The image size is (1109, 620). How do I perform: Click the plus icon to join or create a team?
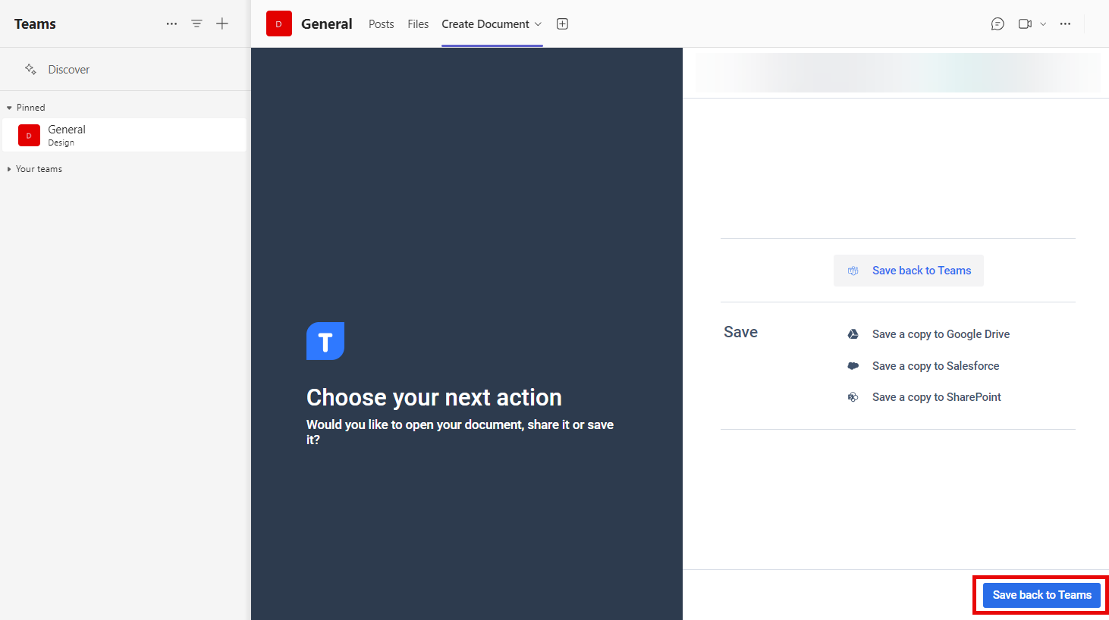coord(222,23)
